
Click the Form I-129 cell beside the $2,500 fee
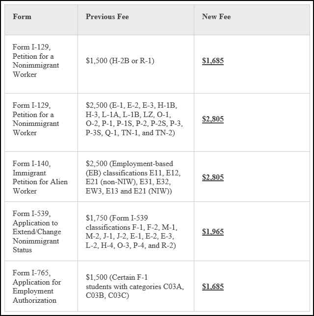tap(36, 119)
